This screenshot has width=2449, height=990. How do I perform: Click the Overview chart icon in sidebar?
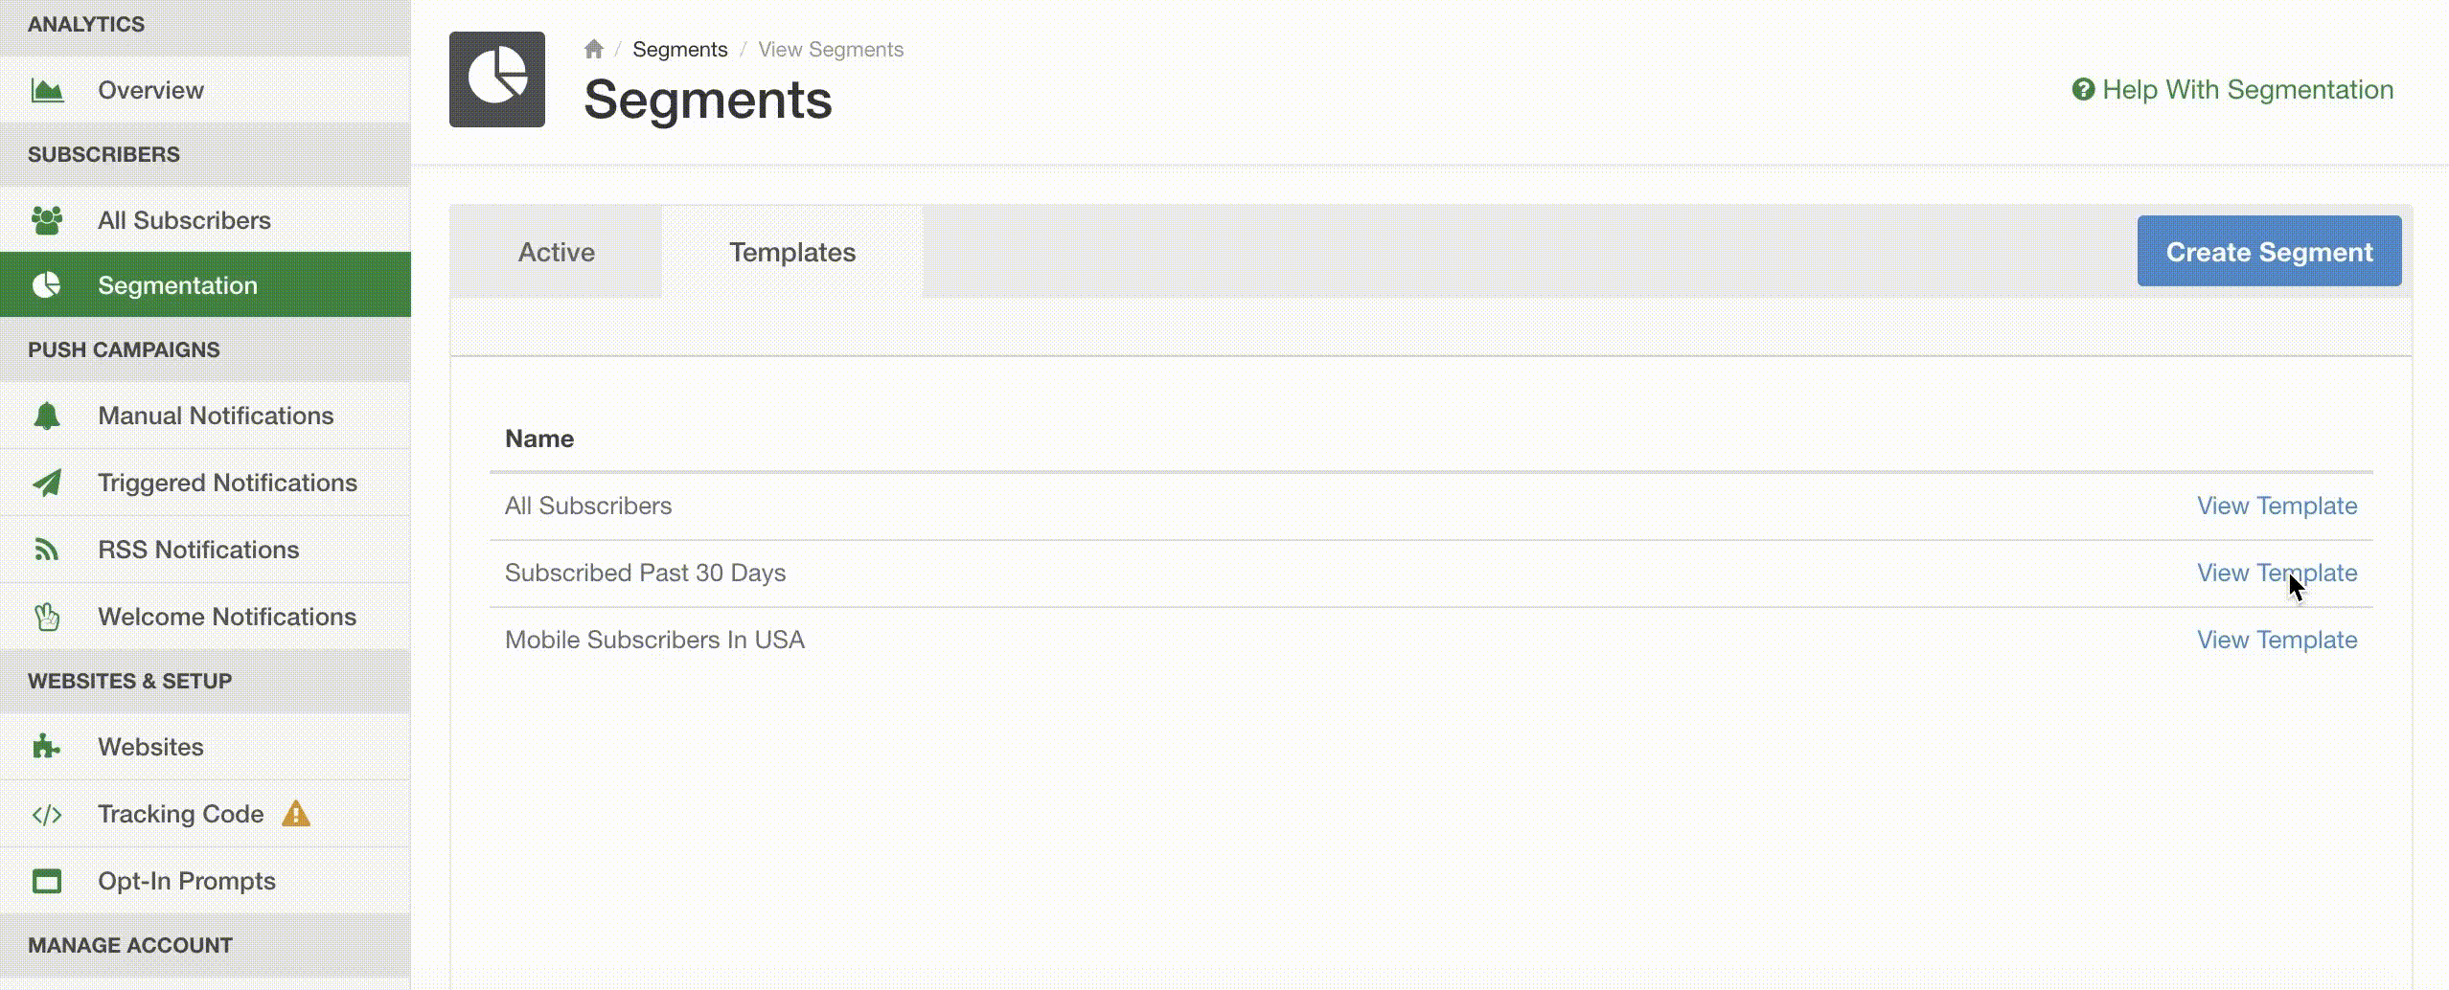[47, 90]
